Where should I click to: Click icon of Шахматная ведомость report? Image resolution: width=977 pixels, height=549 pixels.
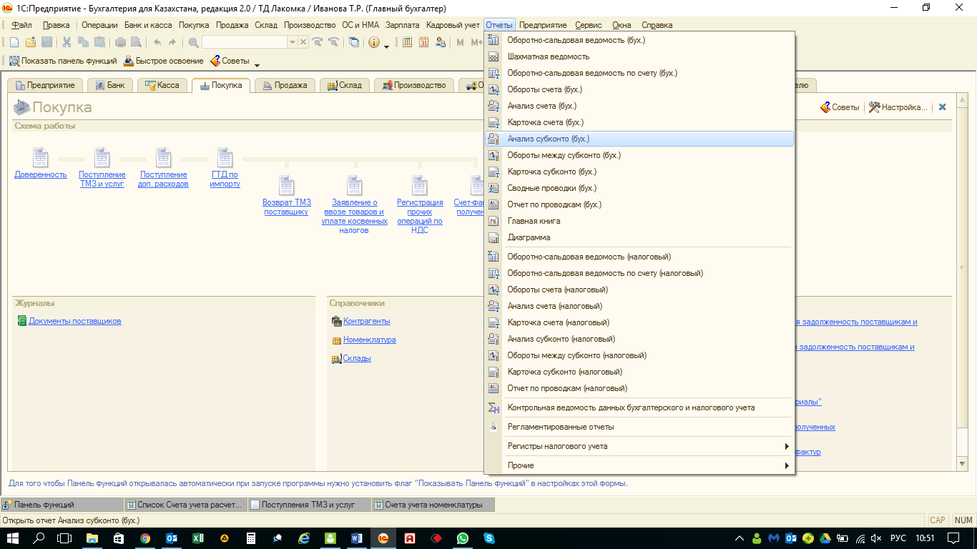click(x=494, y=56)
